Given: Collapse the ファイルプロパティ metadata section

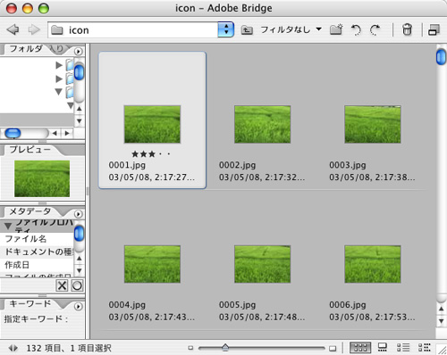Looking at the screenshot, I should (8, 227).
